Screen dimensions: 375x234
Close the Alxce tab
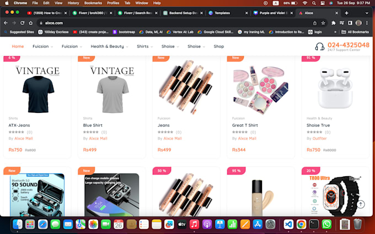point(336,13)
